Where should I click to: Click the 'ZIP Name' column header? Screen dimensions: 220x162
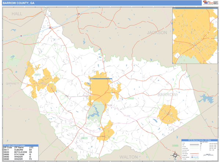click(x=19, y=148)
